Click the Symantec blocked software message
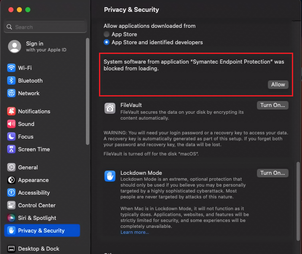The height and width of the screenshot is (254, 302). [x=194, y=65]
